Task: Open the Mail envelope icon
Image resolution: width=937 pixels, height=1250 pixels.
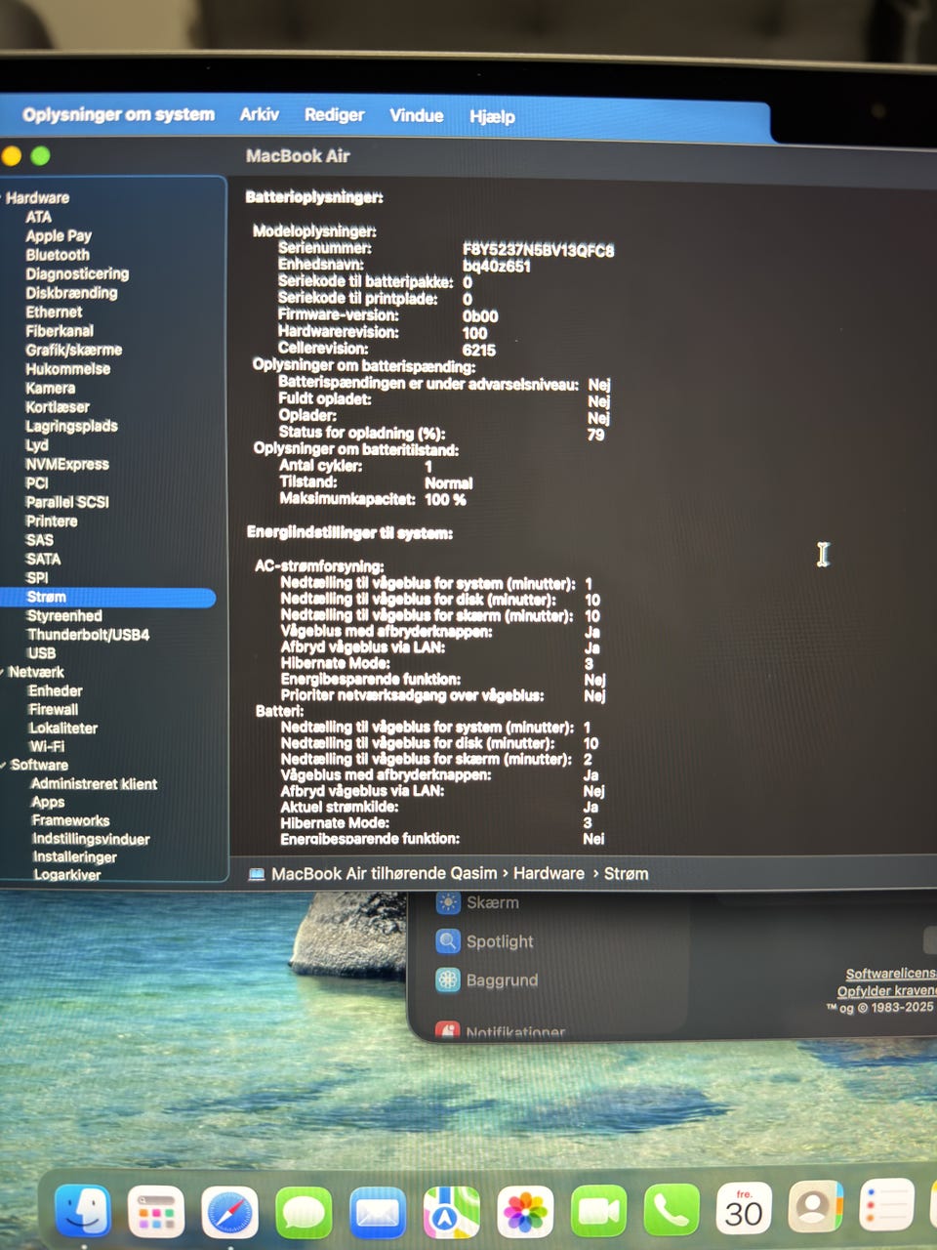Action: click(x=378, y=1212)
